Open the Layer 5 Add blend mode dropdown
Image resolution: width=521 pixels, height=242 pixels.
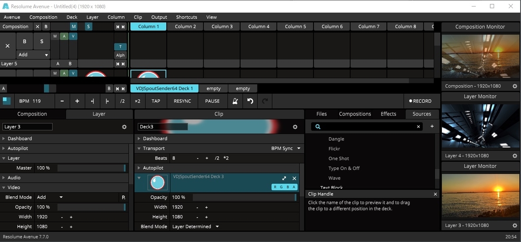pyautogui.click(x=33, y=55)
